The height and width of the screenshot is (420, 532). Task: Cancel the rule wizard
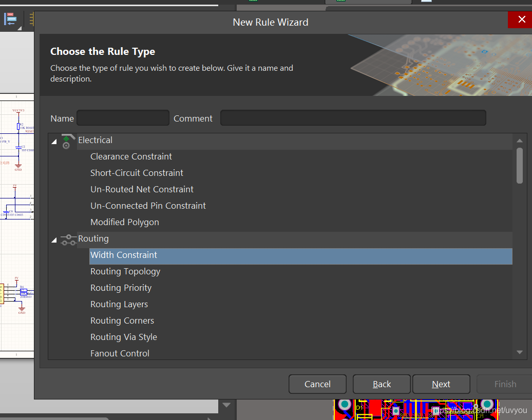coord(317,384)
